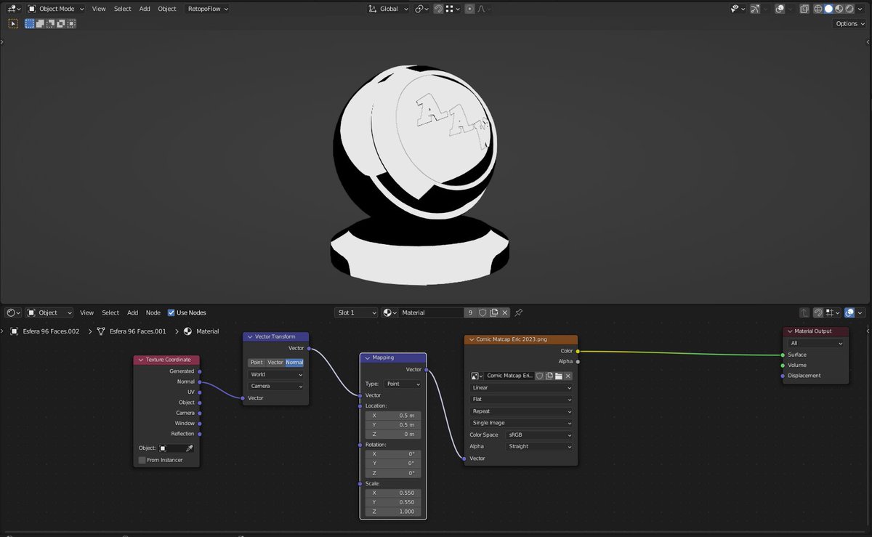The height and width of the screenshot is (537, 872).
Task: Open image file with the folder icon
Action: [559, 376]
